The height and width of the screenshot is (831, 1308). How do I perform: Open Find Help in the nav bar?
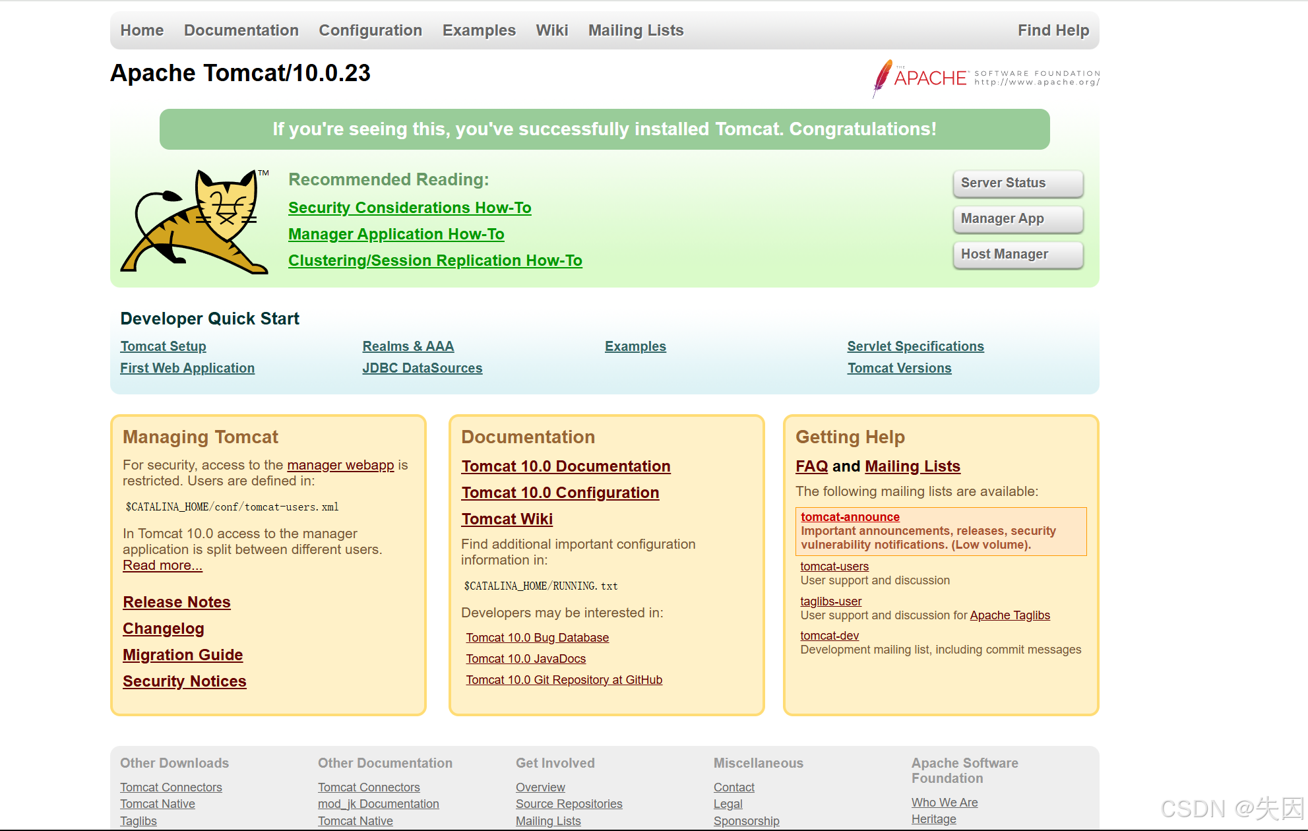1053,30
